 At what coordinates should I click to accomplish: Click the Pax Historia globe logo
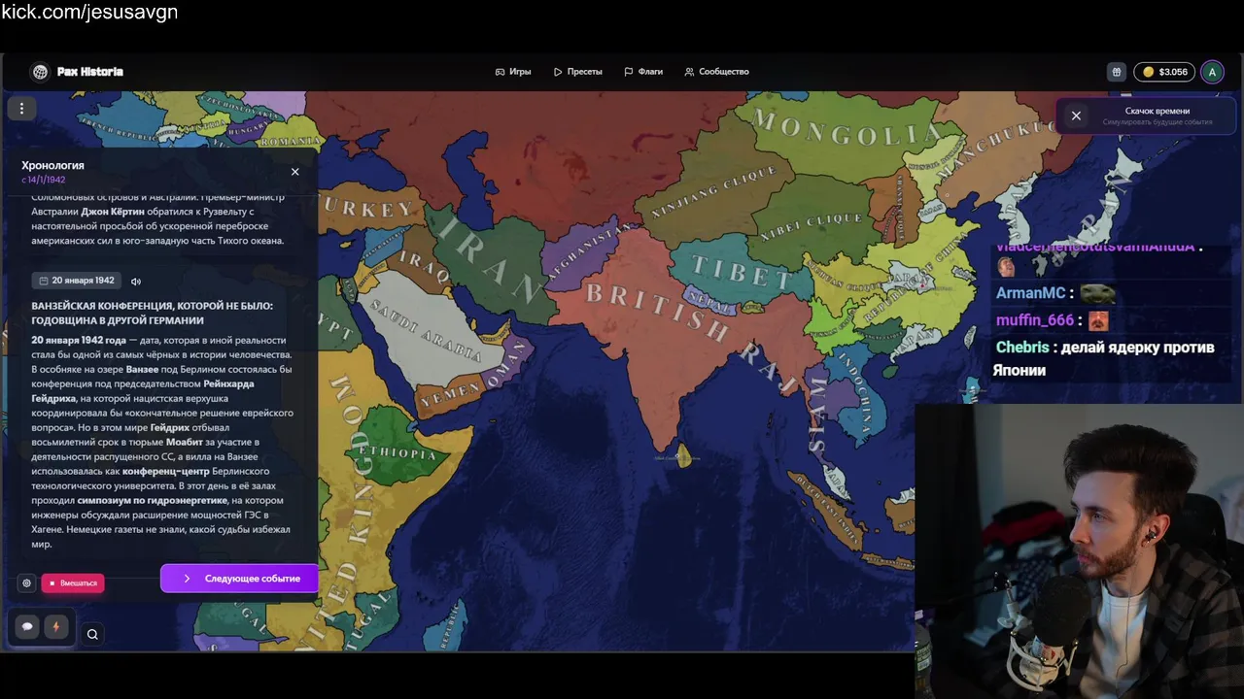pos(40,72)
